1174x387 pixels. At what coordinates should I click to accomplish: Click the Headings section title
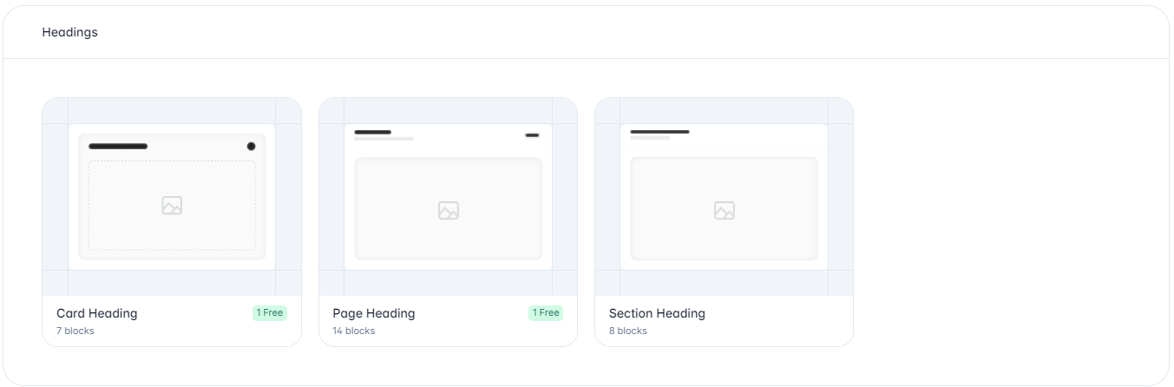pos(70,32)
